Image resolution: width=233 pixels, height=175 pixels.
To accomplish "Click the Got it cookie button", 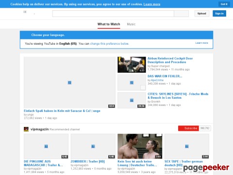I will [224, 4].
